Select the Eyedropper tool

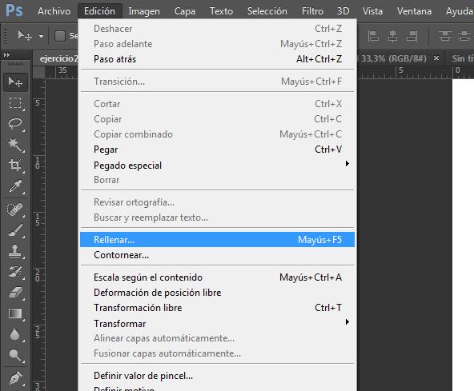tap(15, 186)
